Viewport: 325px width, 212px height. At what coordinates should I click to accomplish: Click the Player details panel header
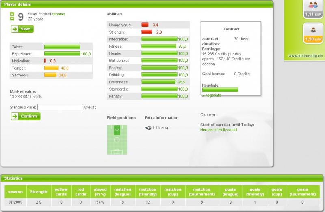pyautogui.click(x=137, y=4)
